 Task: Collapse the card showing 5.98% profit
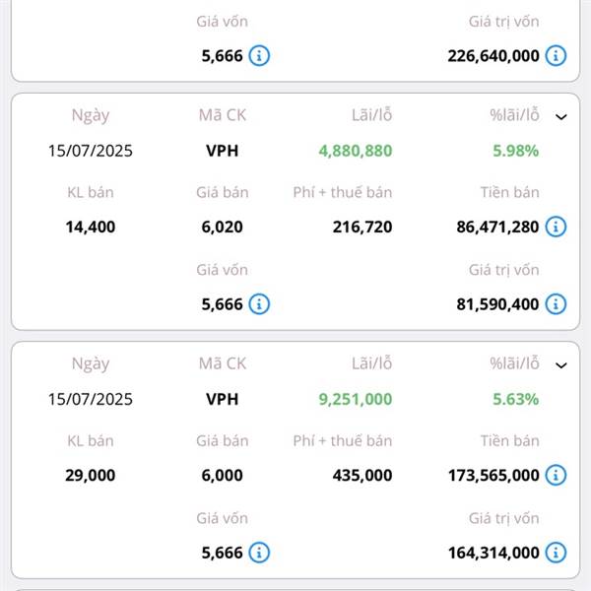pos(561,116)
